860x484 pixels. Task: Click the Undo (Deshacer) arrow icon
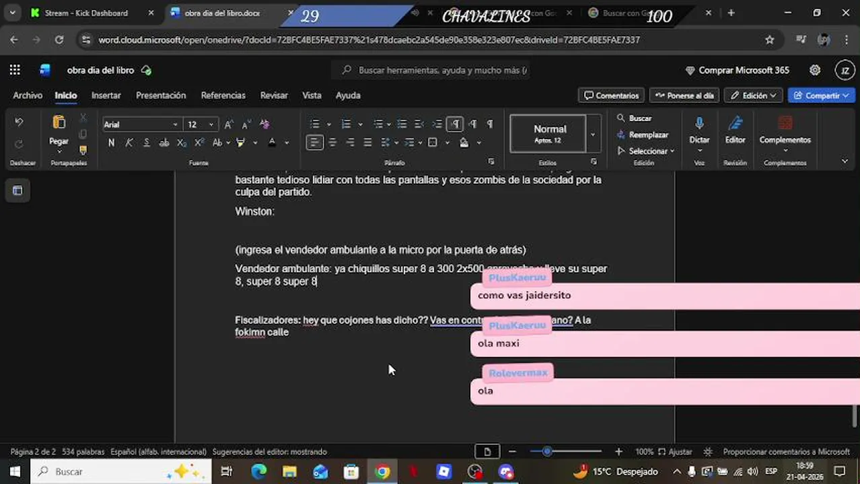(x=19, y=122)
